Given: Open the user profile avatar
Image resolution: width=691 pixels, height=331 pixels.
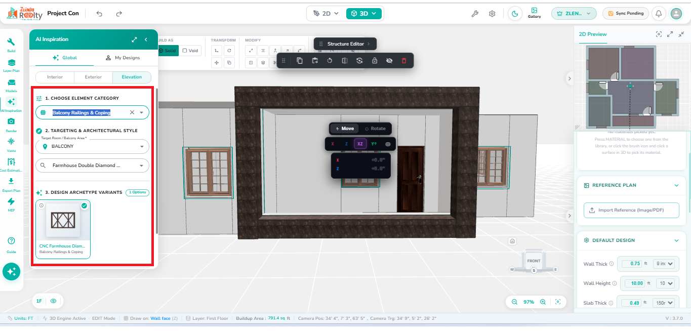Looking at the screenshot, I should 676,14.
